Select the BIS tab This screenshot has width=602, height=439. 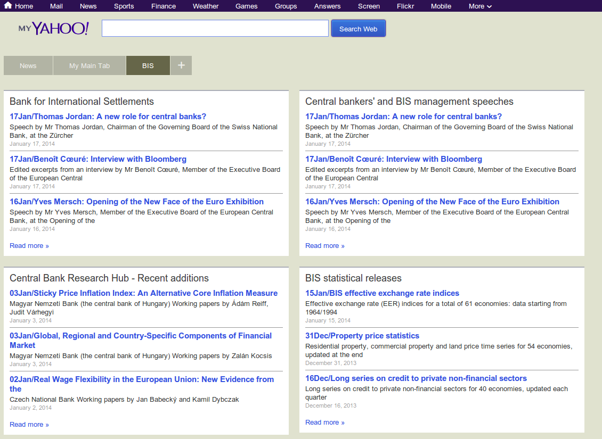148,66
